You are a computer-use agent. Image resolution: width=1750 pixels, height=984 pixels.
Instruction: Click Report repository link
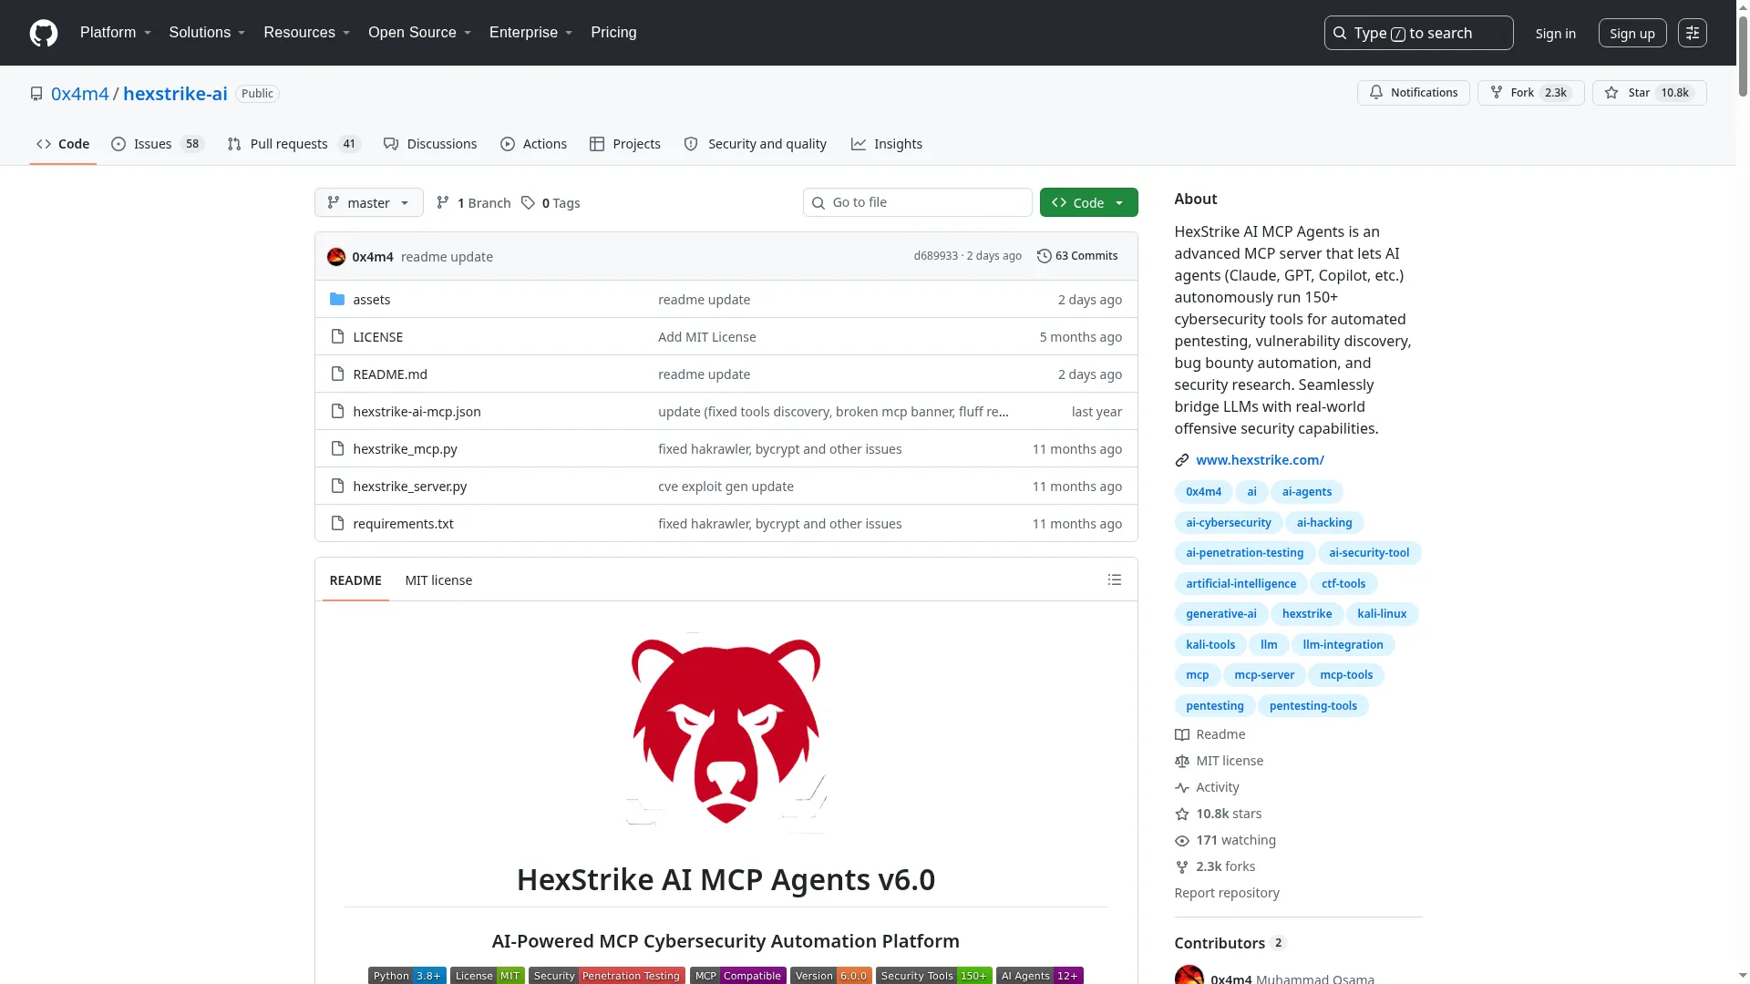coord(1226,893)
